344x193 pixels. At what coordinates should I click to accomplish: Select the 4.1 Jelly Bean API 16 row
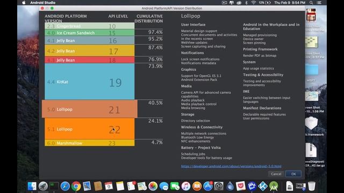[x=90, y=41]
